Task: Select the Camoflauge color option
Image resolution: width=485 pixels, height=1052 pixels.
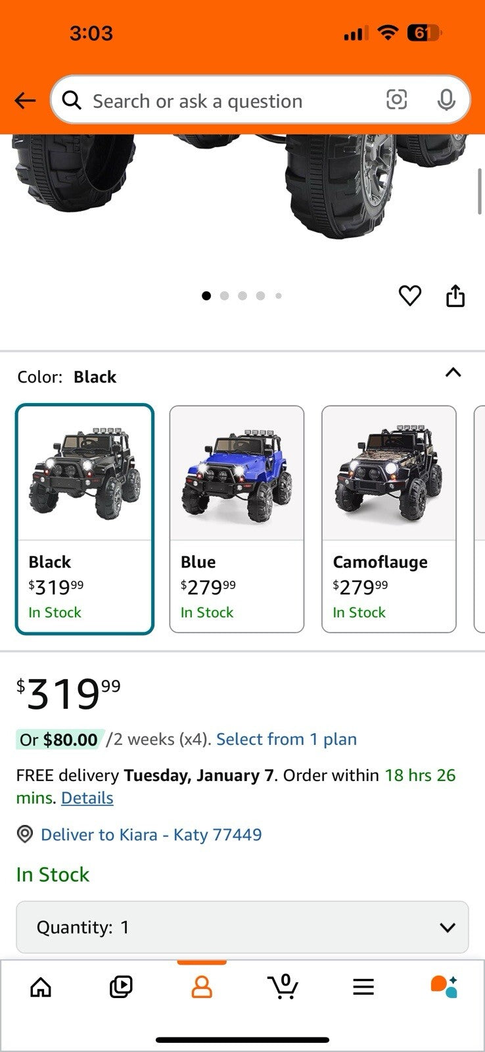Action: [389, 519]
